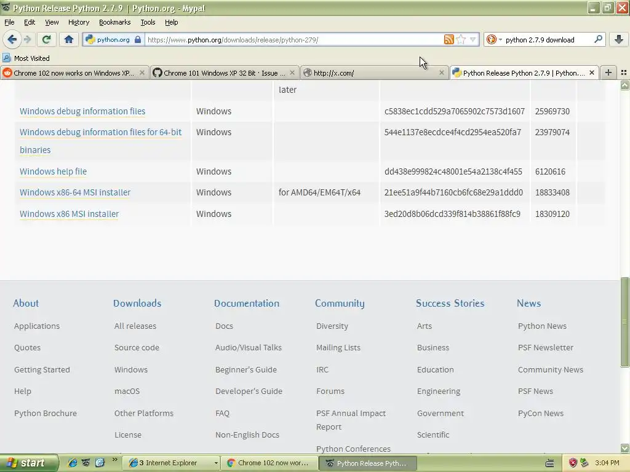The height and width of the screenshot is (472, 630).
Task: Open the Beginner's Guide footer link
Action: coord(246,369)
